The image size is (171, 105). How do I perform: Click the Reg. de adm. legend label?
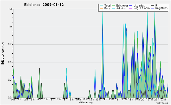coord(142,8)
